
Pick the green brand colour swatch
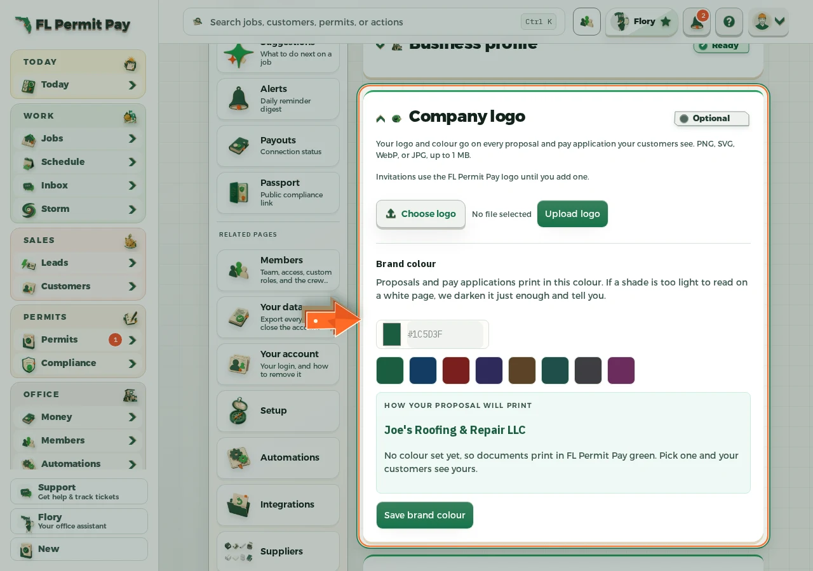point(390,371)
